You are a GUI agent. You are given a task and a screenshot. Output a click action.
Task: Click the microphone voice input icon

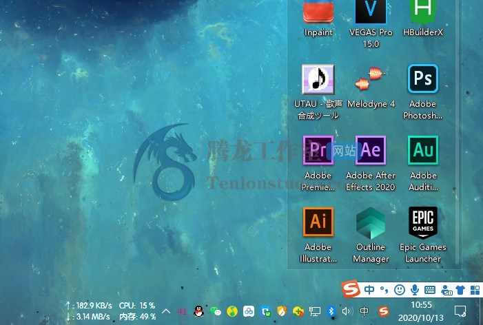[x=415, y=290]
